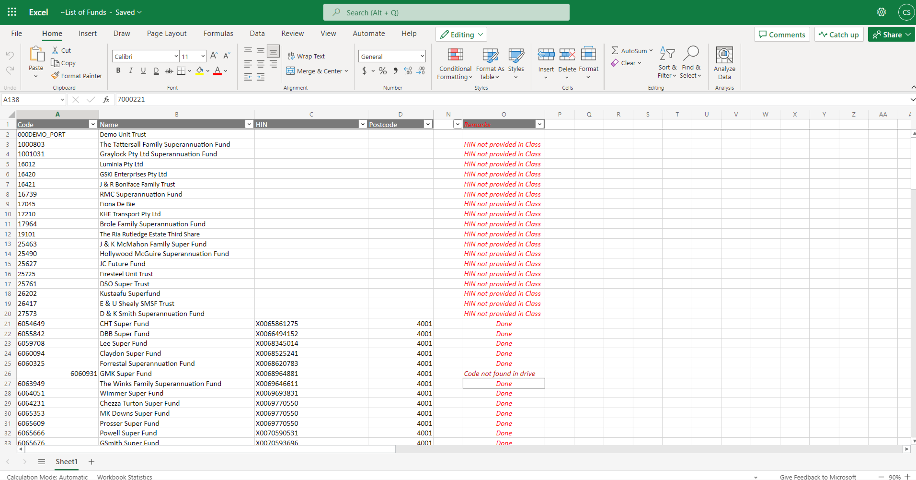The width and height of the screenshot is (916, 480).
Task: Click the Comments button
Action: coord(782,35)
